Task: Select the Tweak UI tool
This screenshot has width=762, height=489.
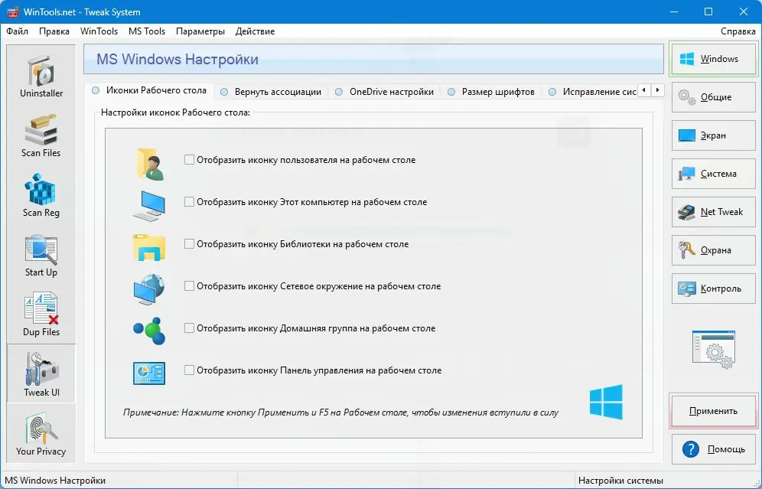Action: 41,374
